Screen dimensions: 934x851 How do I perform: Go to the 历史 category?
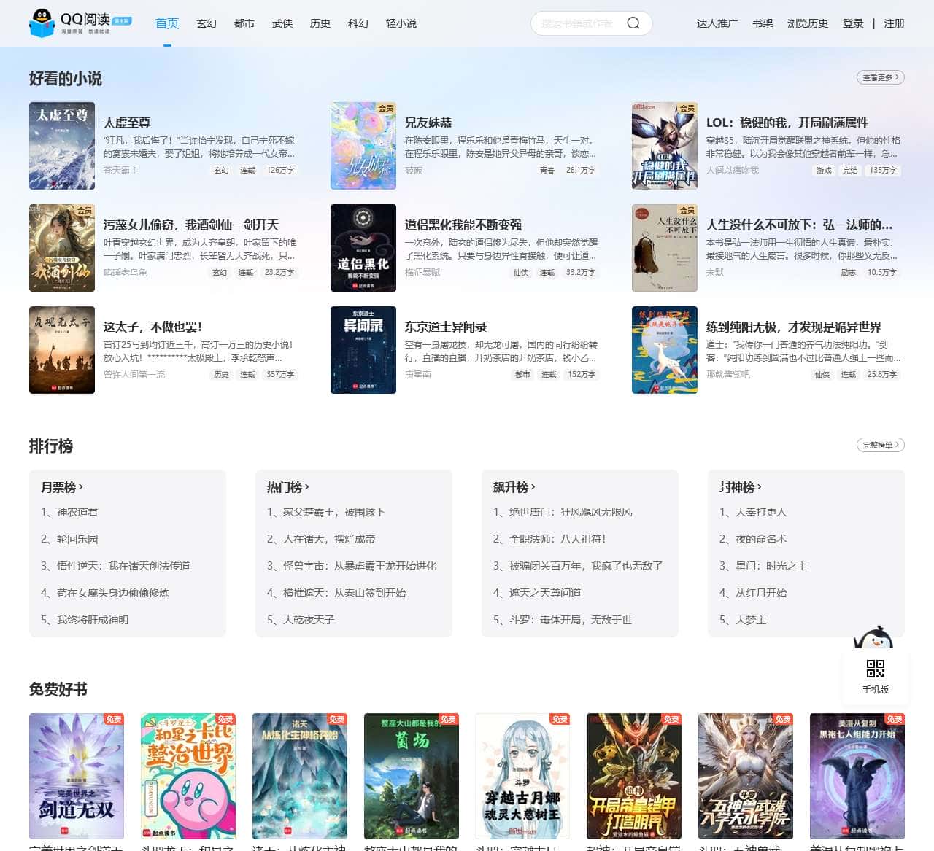[320, 23]
